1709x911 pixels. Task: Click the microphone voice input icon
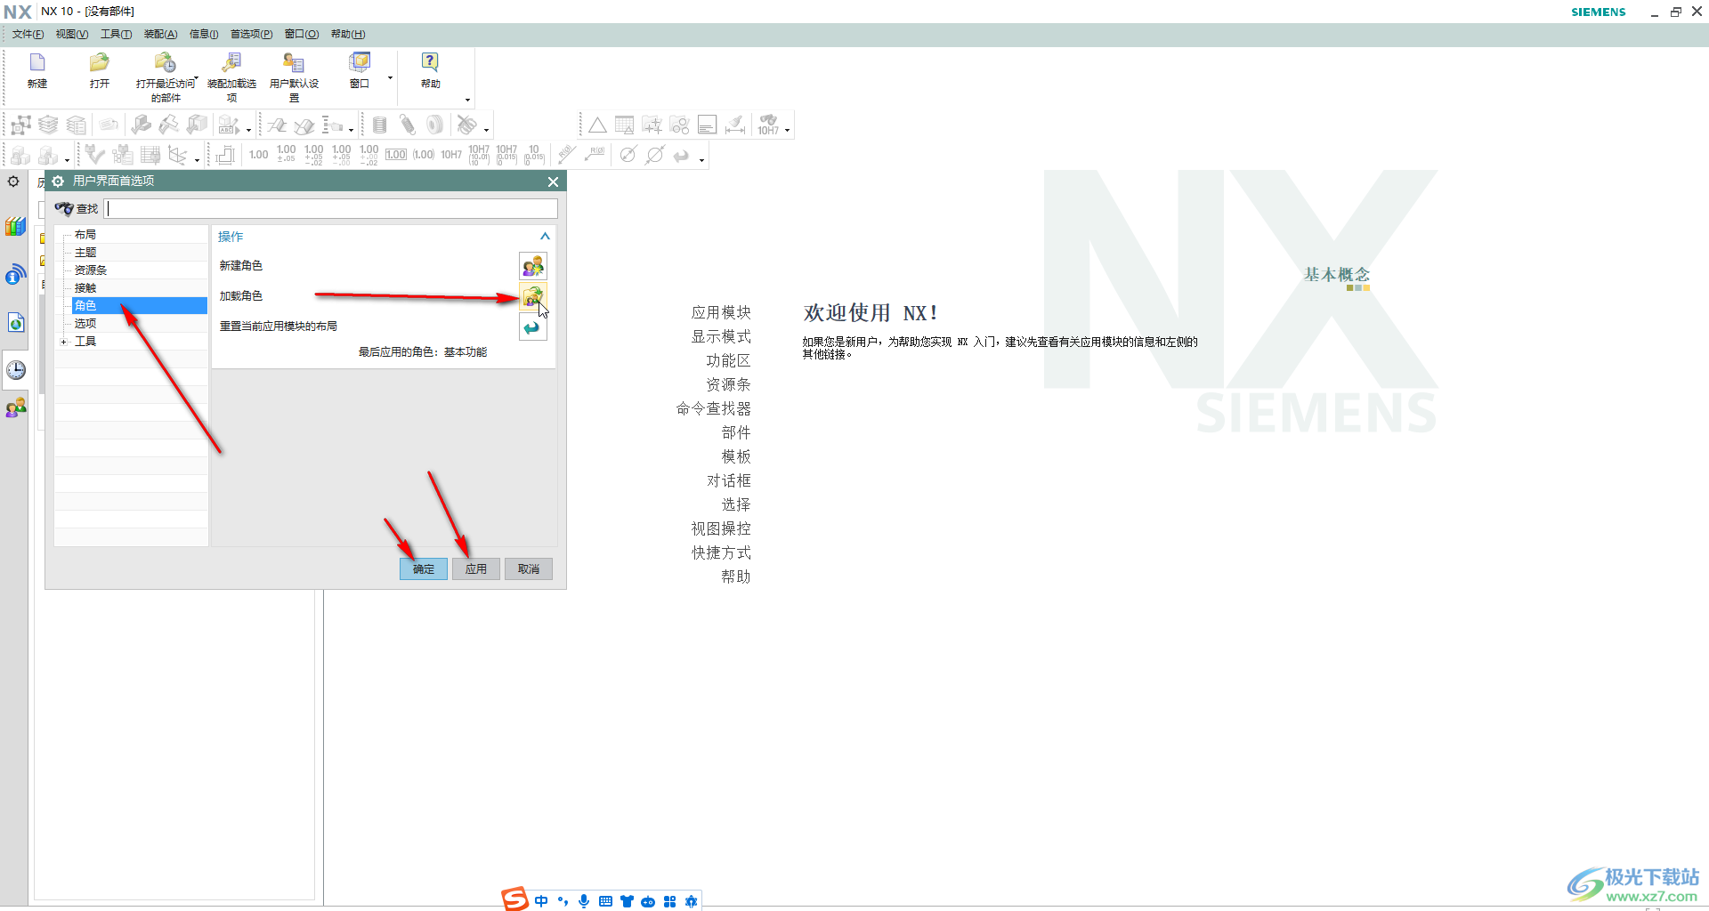pyautogui.click(x=584, y=901)
